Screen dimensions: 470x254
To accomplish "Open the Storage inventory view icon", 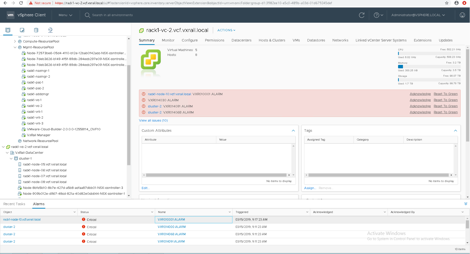I will (x=36, y=30).
